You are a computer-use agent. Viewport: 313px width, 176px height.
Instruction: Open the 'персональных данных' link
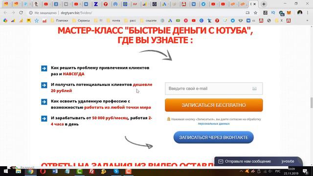tap(214, 124)
